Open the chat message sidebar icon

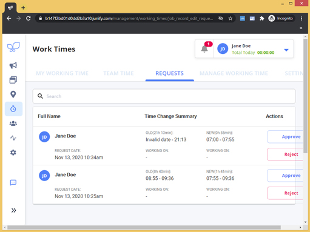13,182
